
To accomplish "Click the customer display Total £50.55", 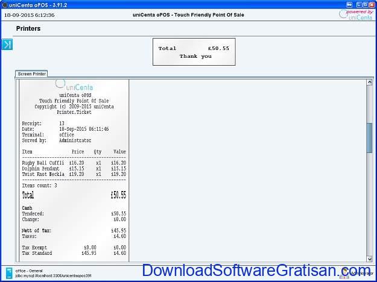I will click(194, 48).
